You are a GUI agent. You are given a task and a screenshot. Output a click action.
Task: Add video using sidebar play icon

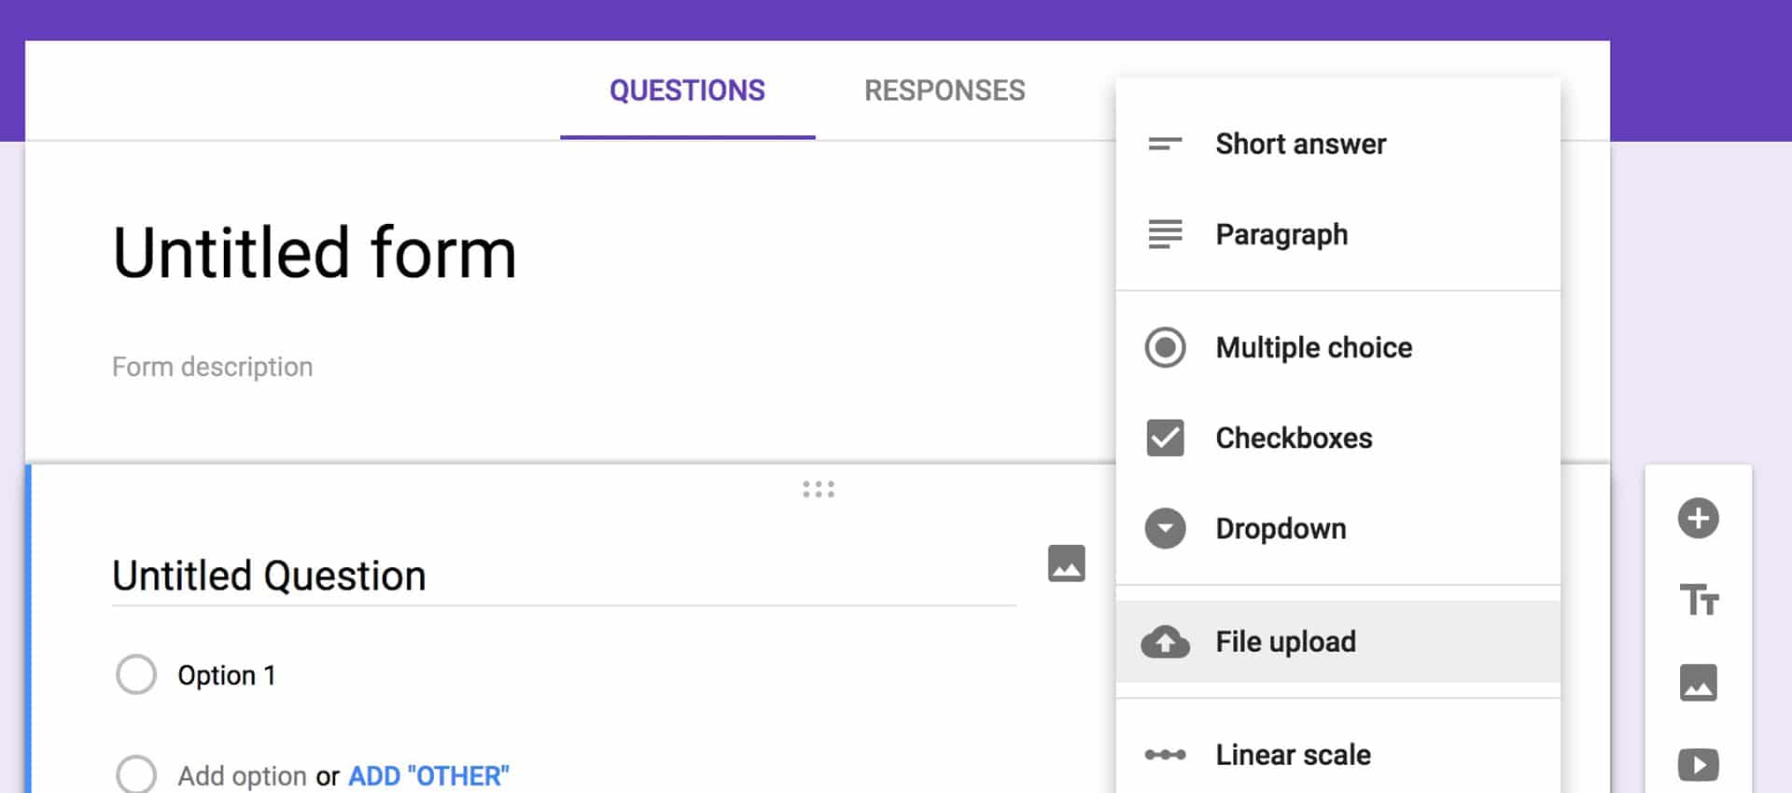tap(1698, 765)
